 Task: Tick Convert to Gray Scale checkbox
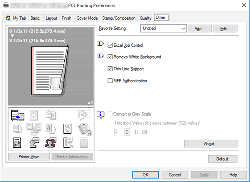coord(110,114)
